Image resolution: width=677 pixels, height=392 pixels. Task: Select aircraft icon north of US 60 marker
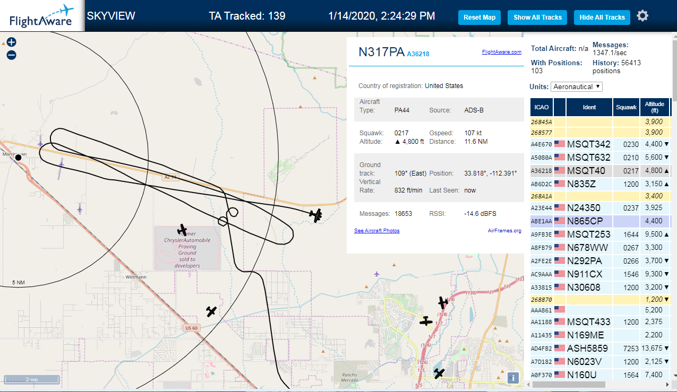click(211, 311)
